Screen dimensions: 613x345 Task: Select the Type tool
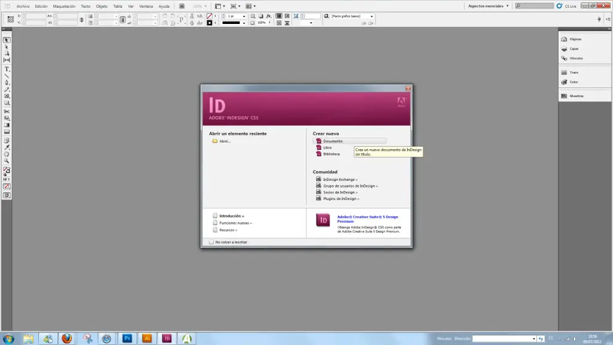pos(7,69)
